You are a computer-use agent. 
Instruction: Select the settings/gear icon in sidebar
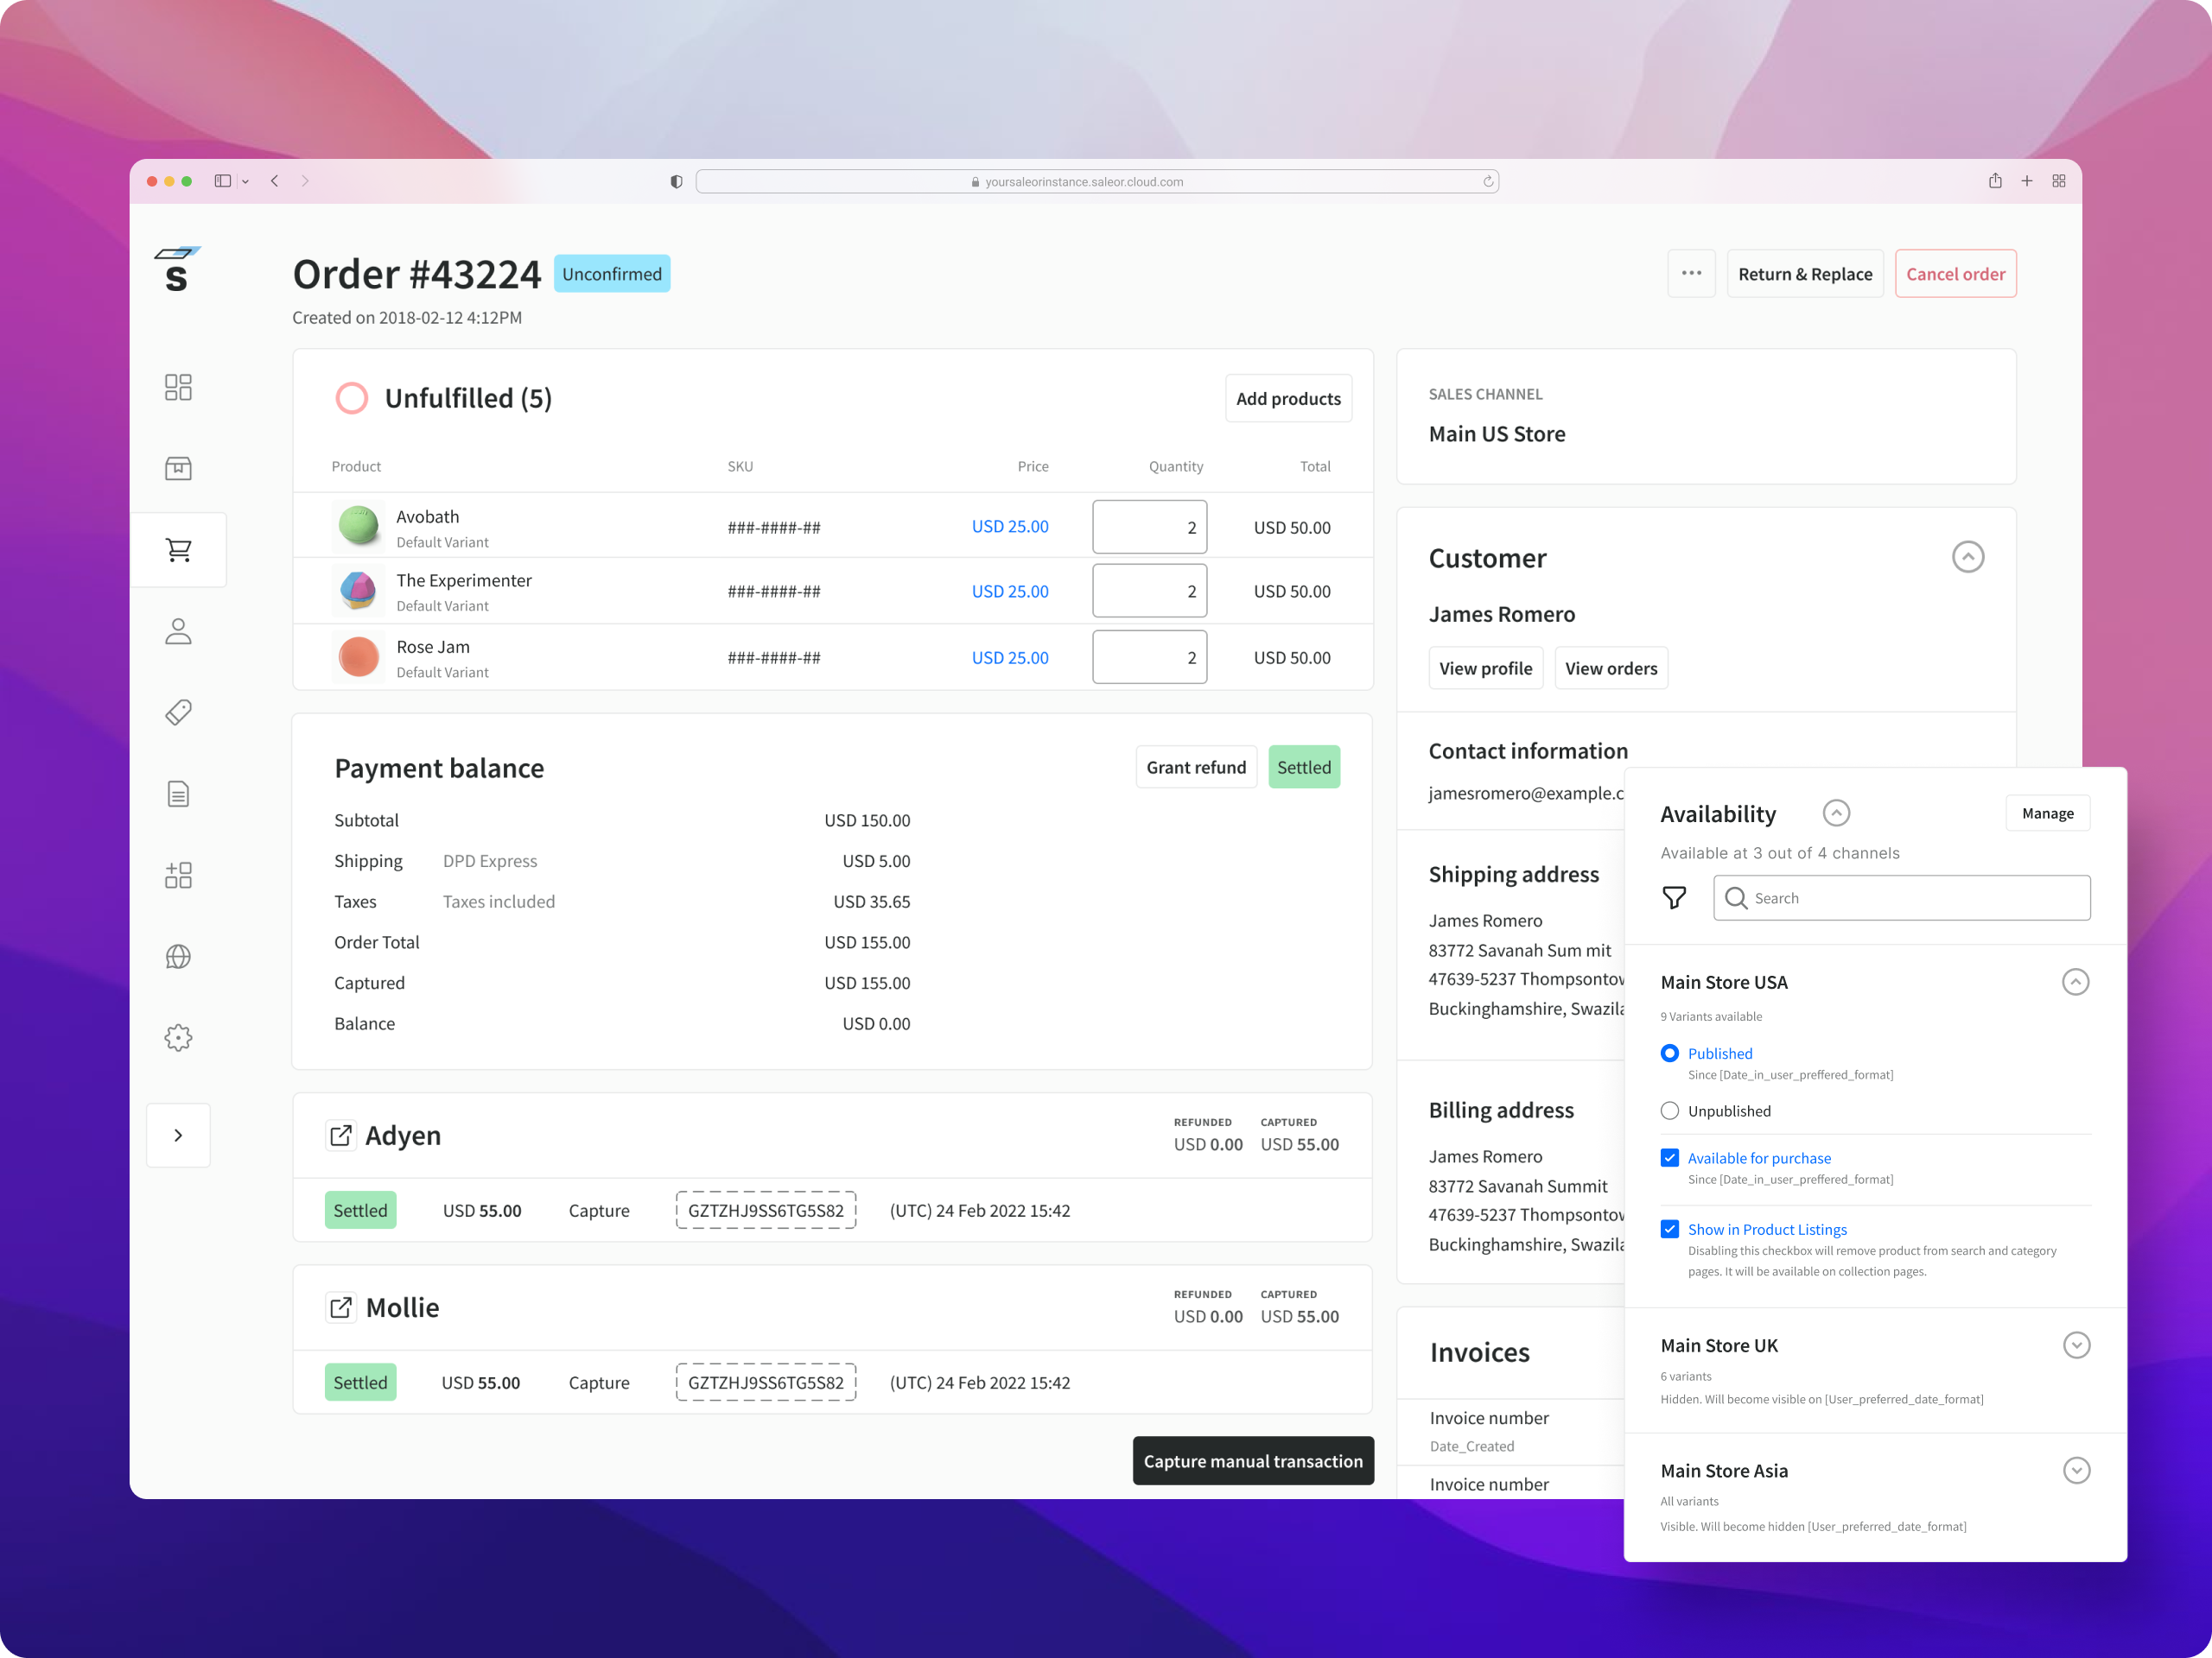coord(178,1038)
